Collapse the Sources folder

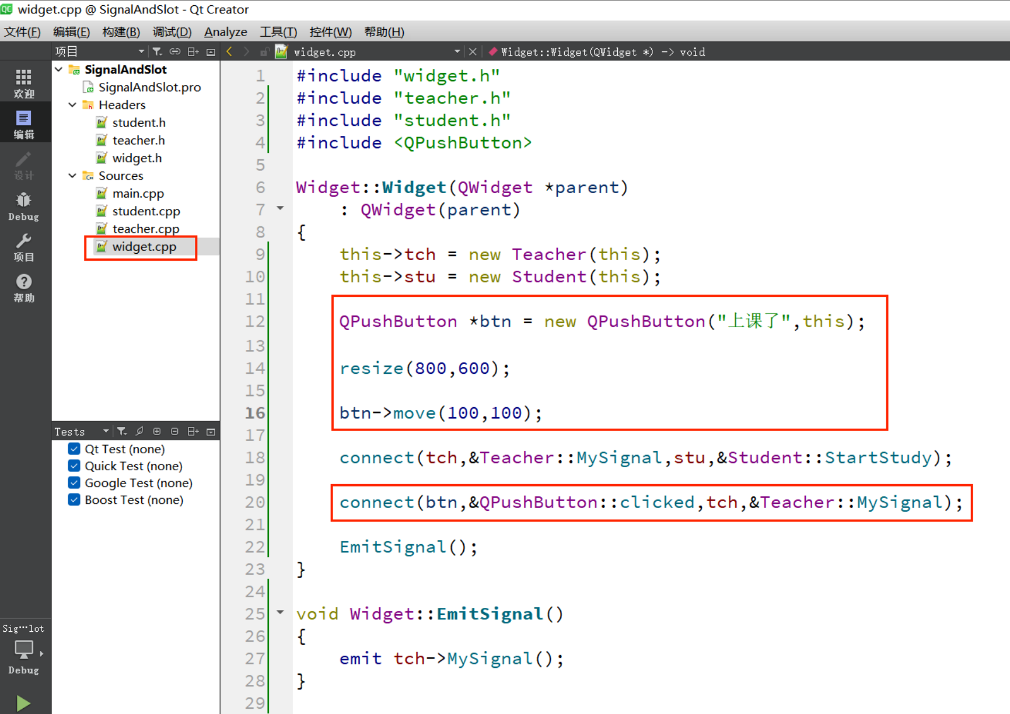click(x=72, y=176)
